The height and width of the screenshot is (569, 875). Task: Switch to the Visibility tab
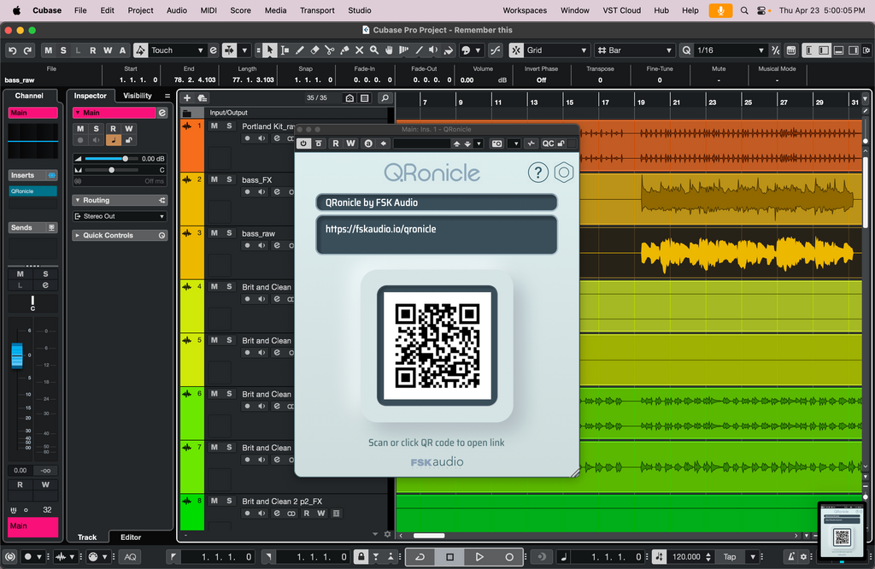point(138,96)
